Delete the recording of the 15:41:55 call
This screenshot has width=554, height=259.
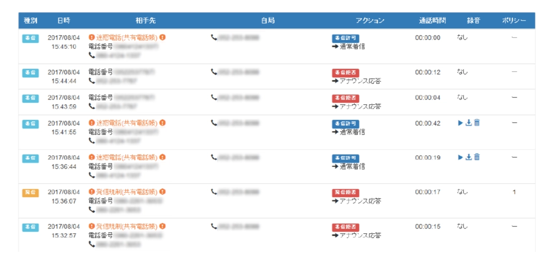[x=476, y=123]
